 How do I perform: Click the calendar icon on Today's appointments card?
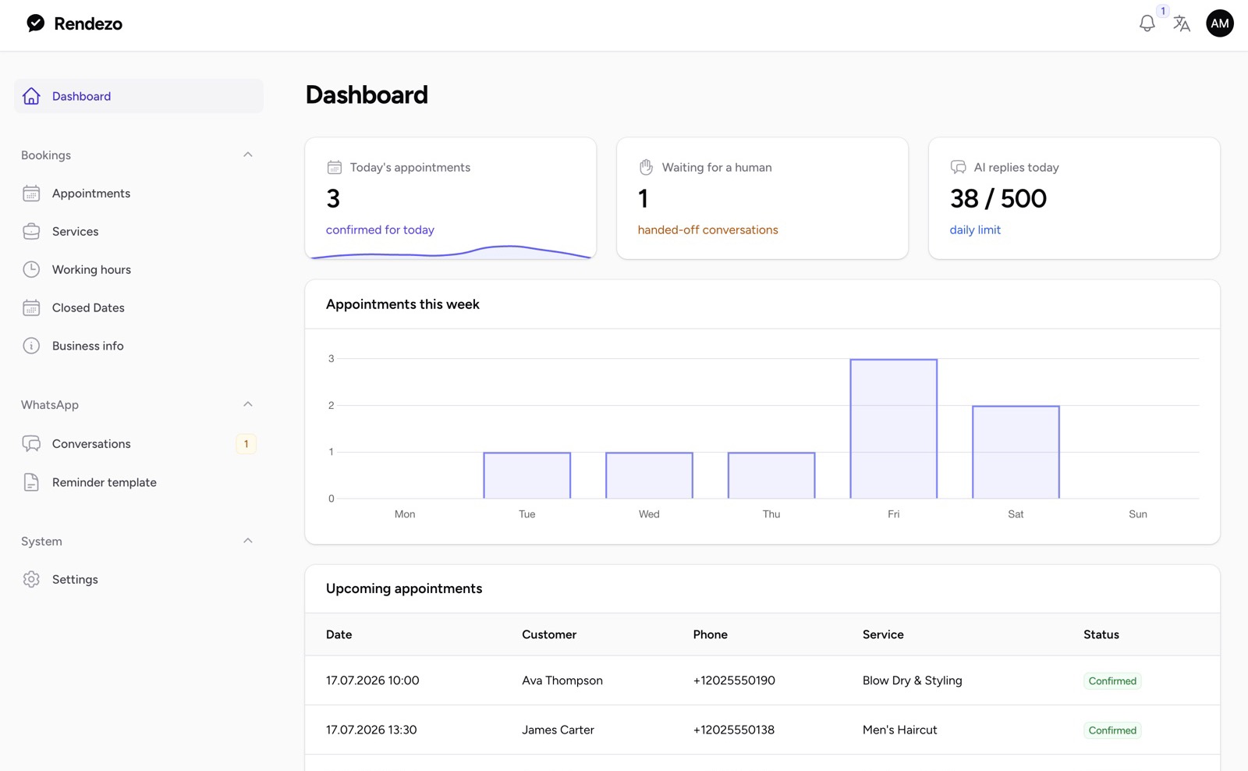pos(335,167)
